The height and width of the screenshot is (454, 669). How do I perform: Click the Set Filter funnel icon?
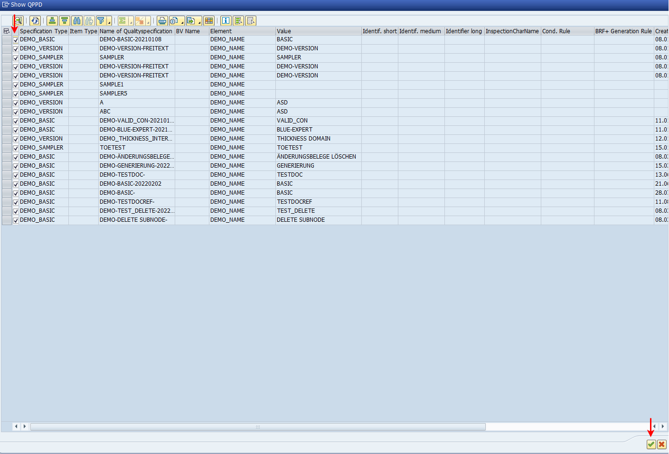click(101, 21)
